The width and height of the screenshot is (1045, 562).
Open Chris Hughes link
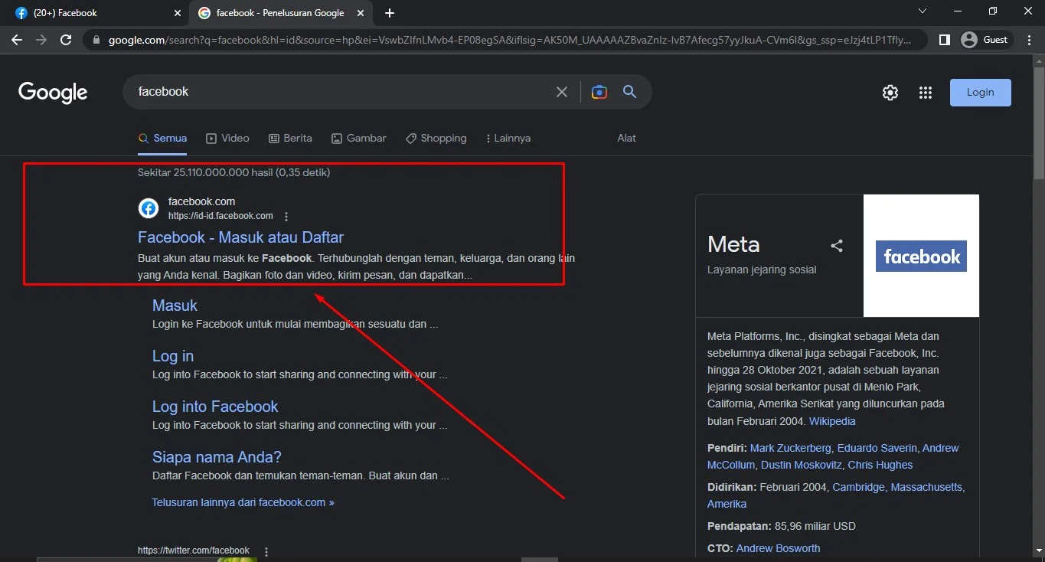880,465
